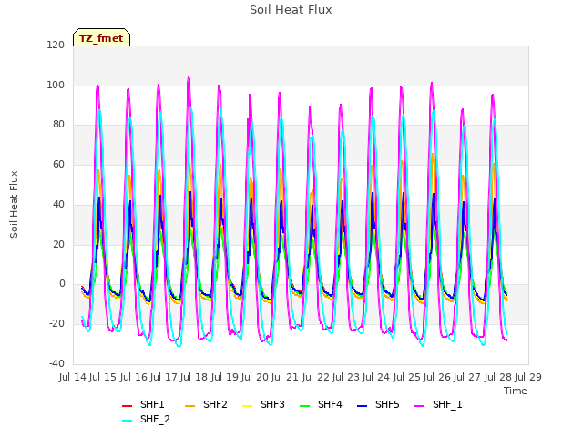Click the Jul 17 x-axis tick label
583x437 pixels.
(x=164, y=378)
